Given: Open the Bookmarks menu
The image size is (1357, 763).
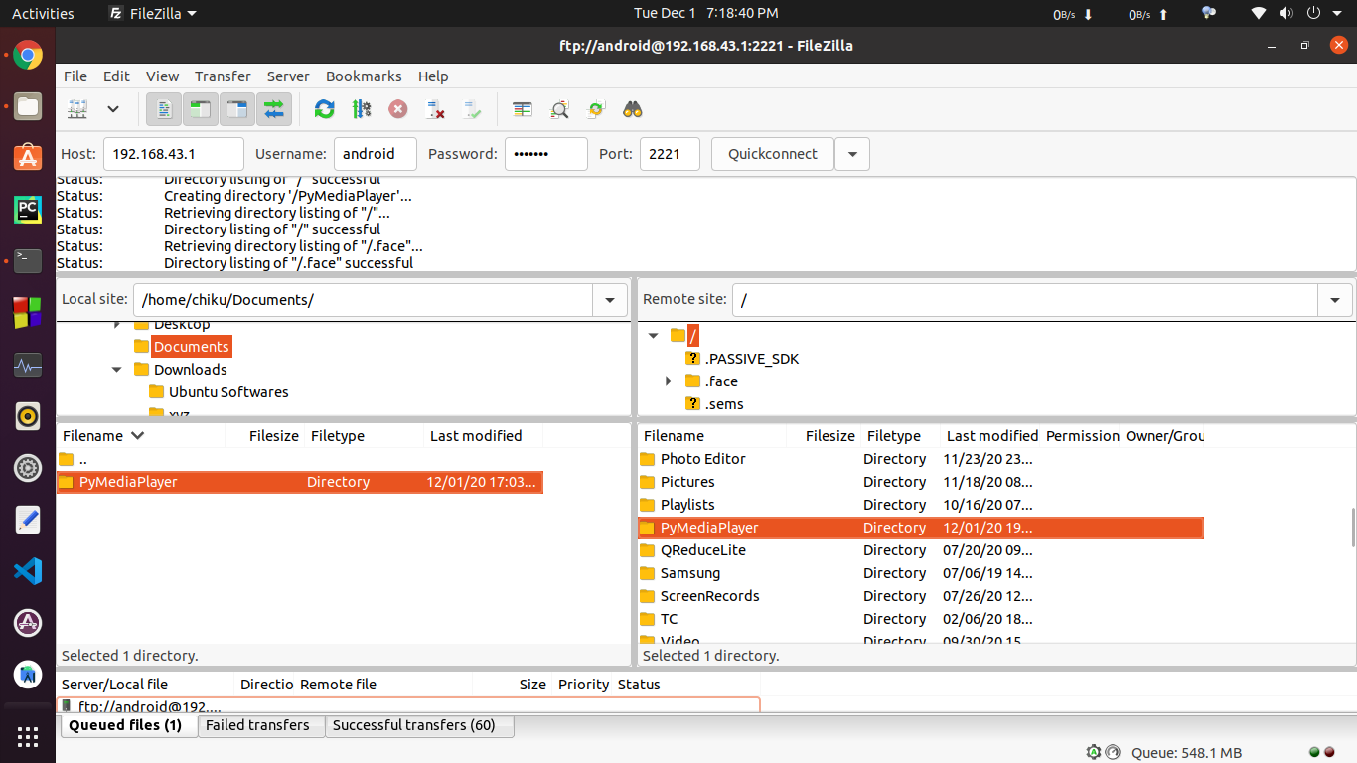Looking at the screenshot, I should pyautogui.click(x=364, y=76).
